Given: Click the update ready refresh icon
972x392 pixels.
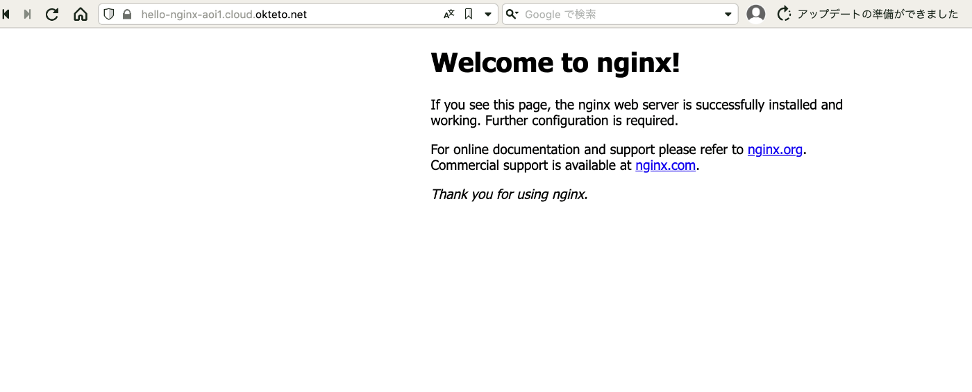Looking at the screenshot, I should pos(784,14).
